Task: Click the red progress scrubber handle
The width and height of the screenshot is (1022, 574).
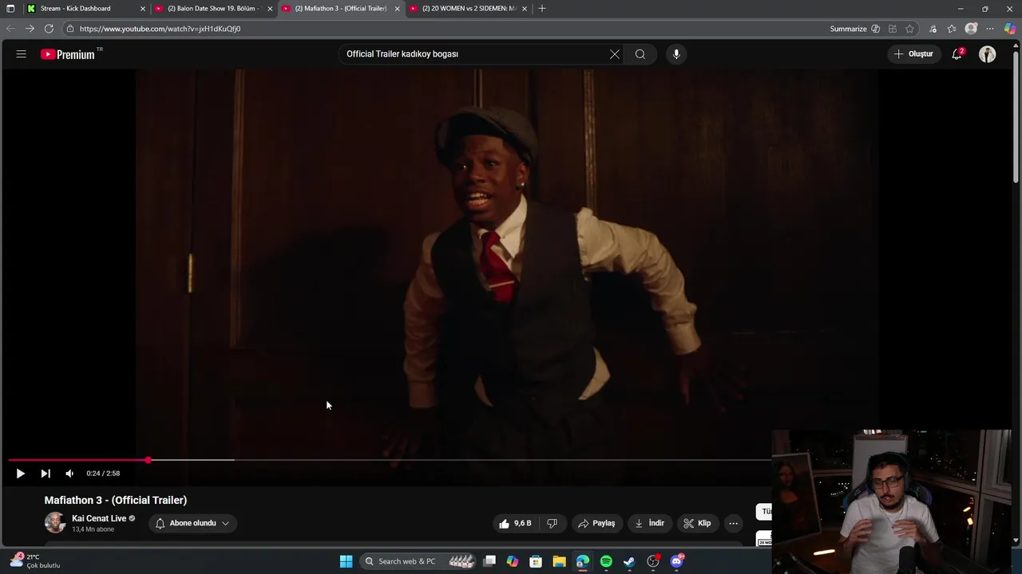Action: [149, 460]
